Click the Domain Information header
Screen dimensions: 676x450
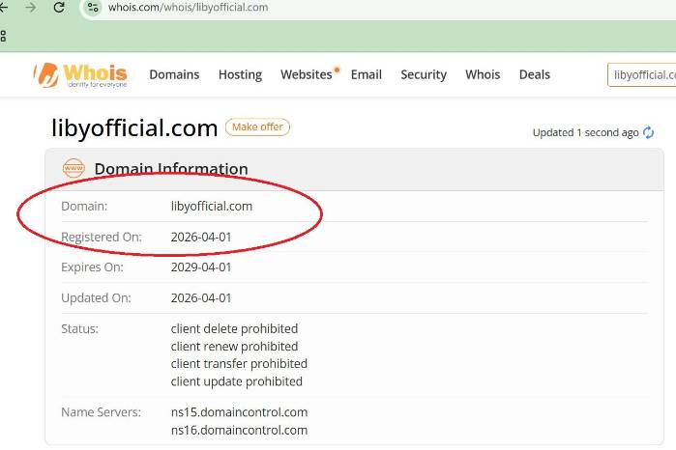click(171, 169)
